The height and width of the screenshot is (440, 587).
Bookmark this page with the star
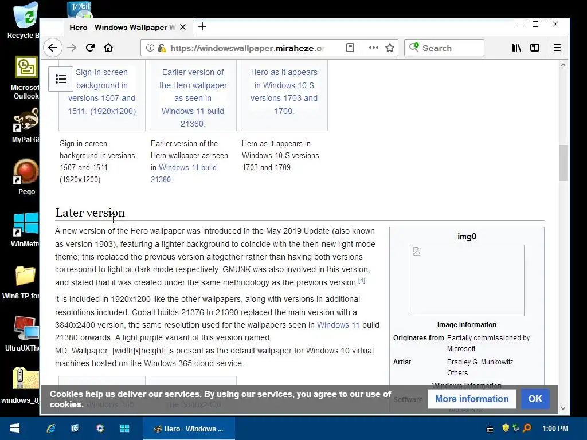(x=390, y=48)
